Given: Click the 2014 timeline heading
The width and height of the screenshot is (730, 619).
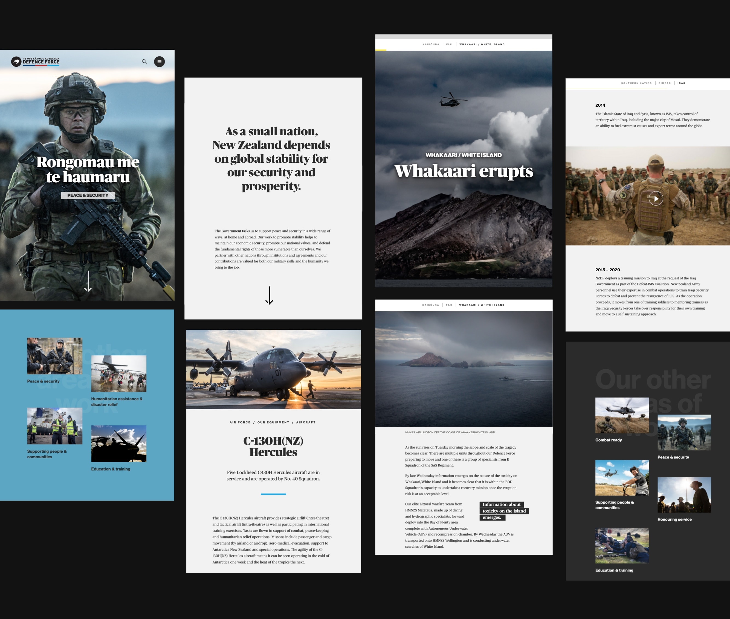Looking at the screenshot, I should pyautogui.click(x=600, y=105).
